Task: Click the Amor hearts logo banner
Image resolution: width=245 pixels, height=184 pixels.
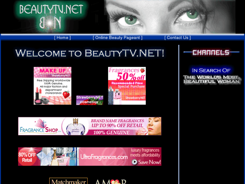Action: click(111, 181)
